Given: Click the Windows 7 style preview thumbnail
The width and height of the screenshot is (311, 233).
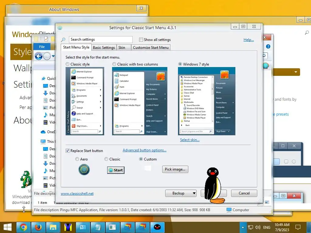Looking at the screenshot, I should [207, 101].
